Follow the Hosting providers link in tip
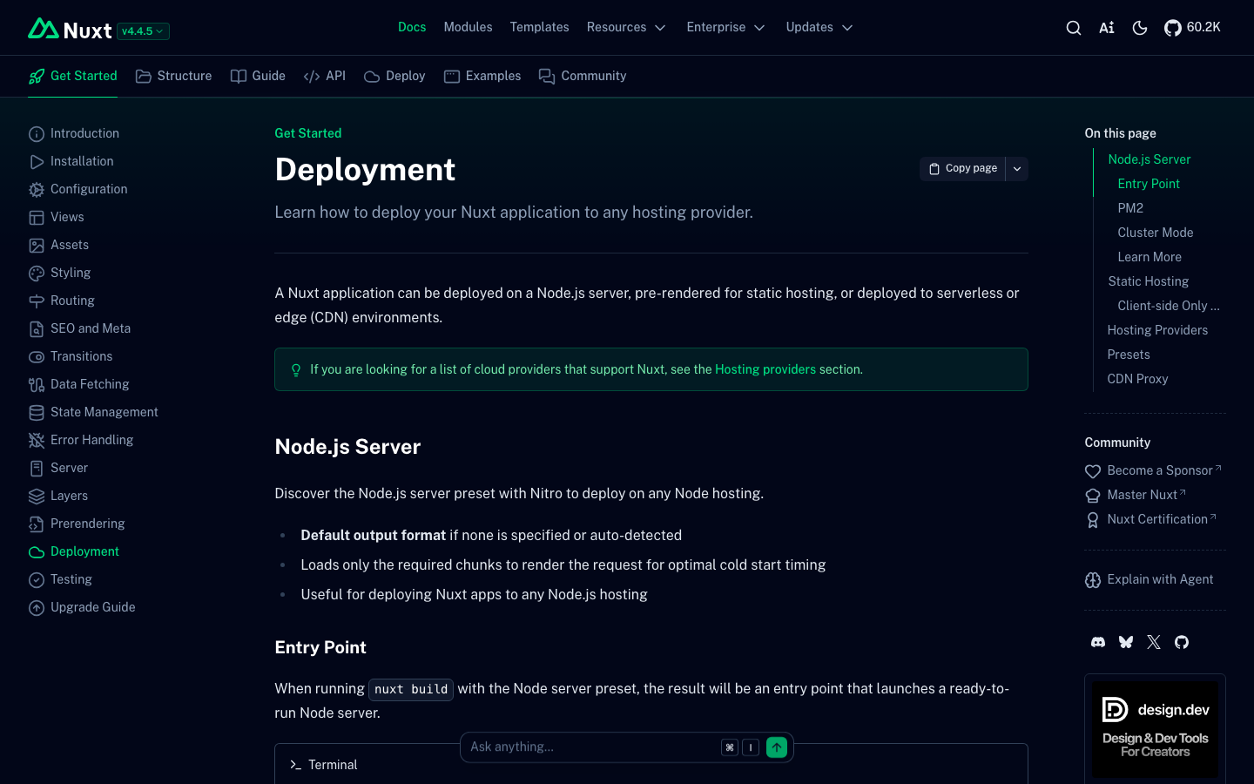 coord(765,369)
